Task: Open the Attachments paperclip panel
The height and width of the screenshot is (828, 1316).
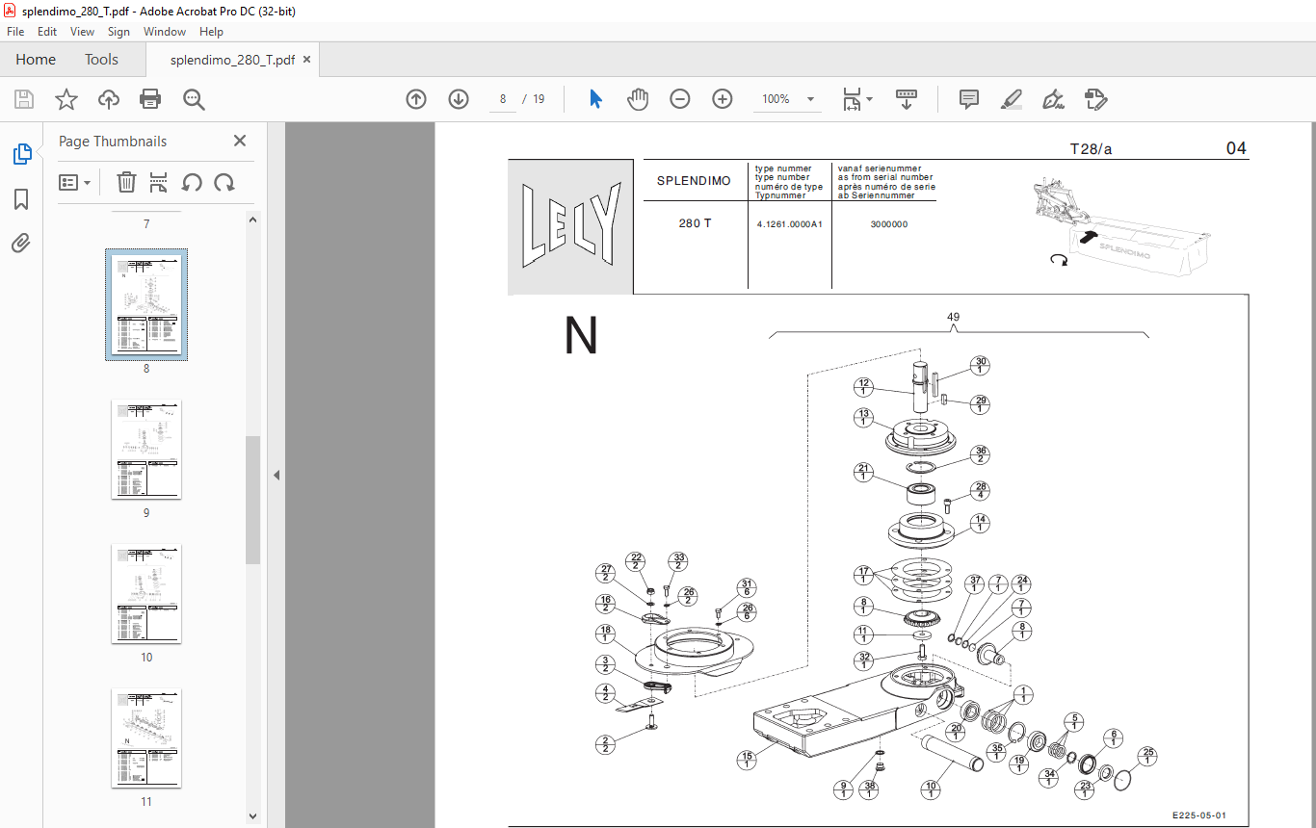Action: 21,243
